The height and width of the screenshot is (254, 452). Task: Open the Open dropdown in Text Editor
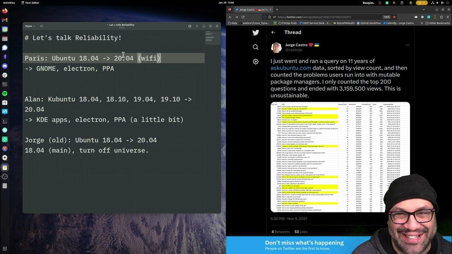[x=30, y=26]
